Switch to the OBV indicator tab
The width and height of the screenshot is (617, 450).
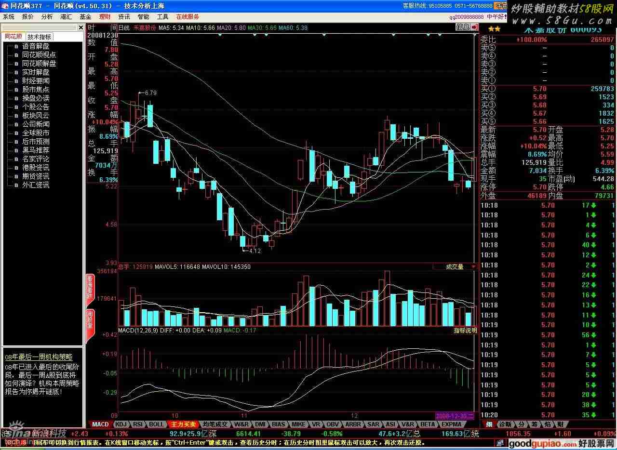[332, 424]
